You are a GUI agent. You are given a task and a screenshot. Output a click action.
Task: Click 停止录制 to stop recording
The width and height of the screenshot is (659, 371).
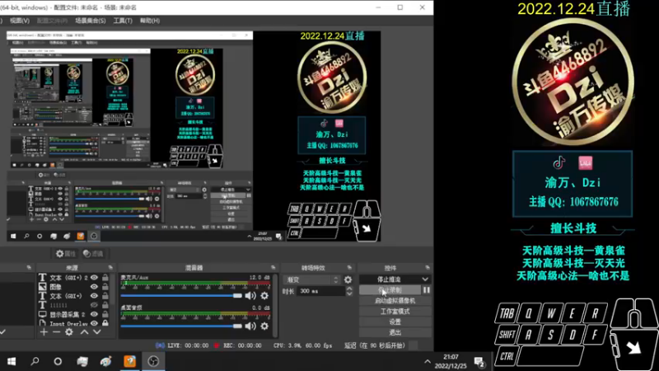pyautogui.click(x=390, y=290)
